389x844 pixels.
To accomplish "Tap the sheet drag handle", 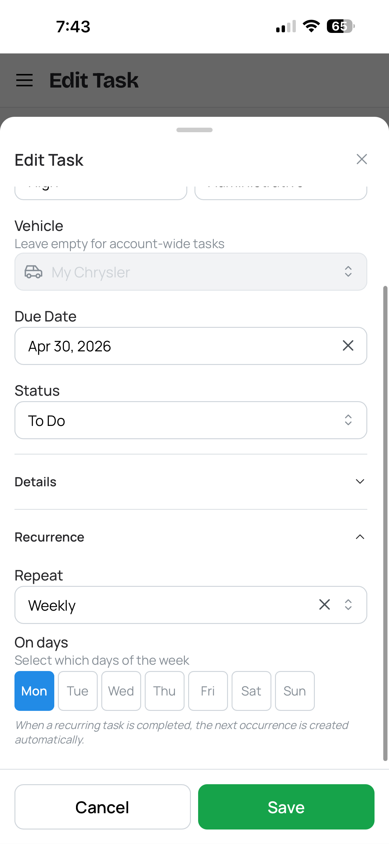I will [194, 130].
